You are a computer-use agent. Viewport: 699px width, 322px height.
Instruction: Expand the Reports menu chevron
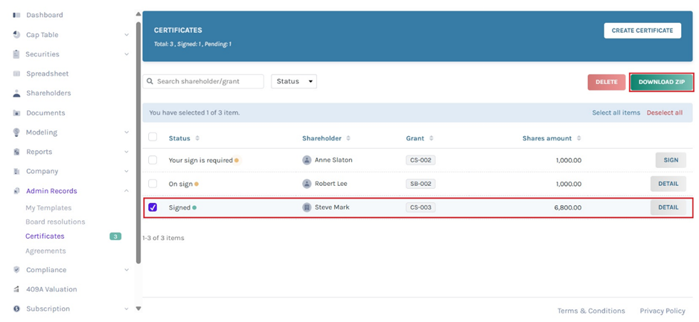[x=127, y=152]
